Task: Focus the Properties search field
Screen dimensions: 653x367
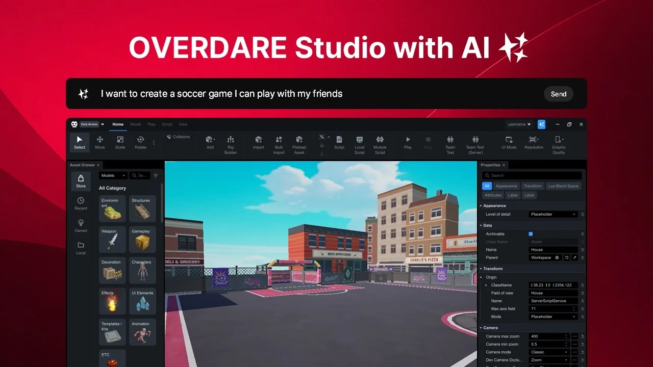Action: click(x=532, y=175)
